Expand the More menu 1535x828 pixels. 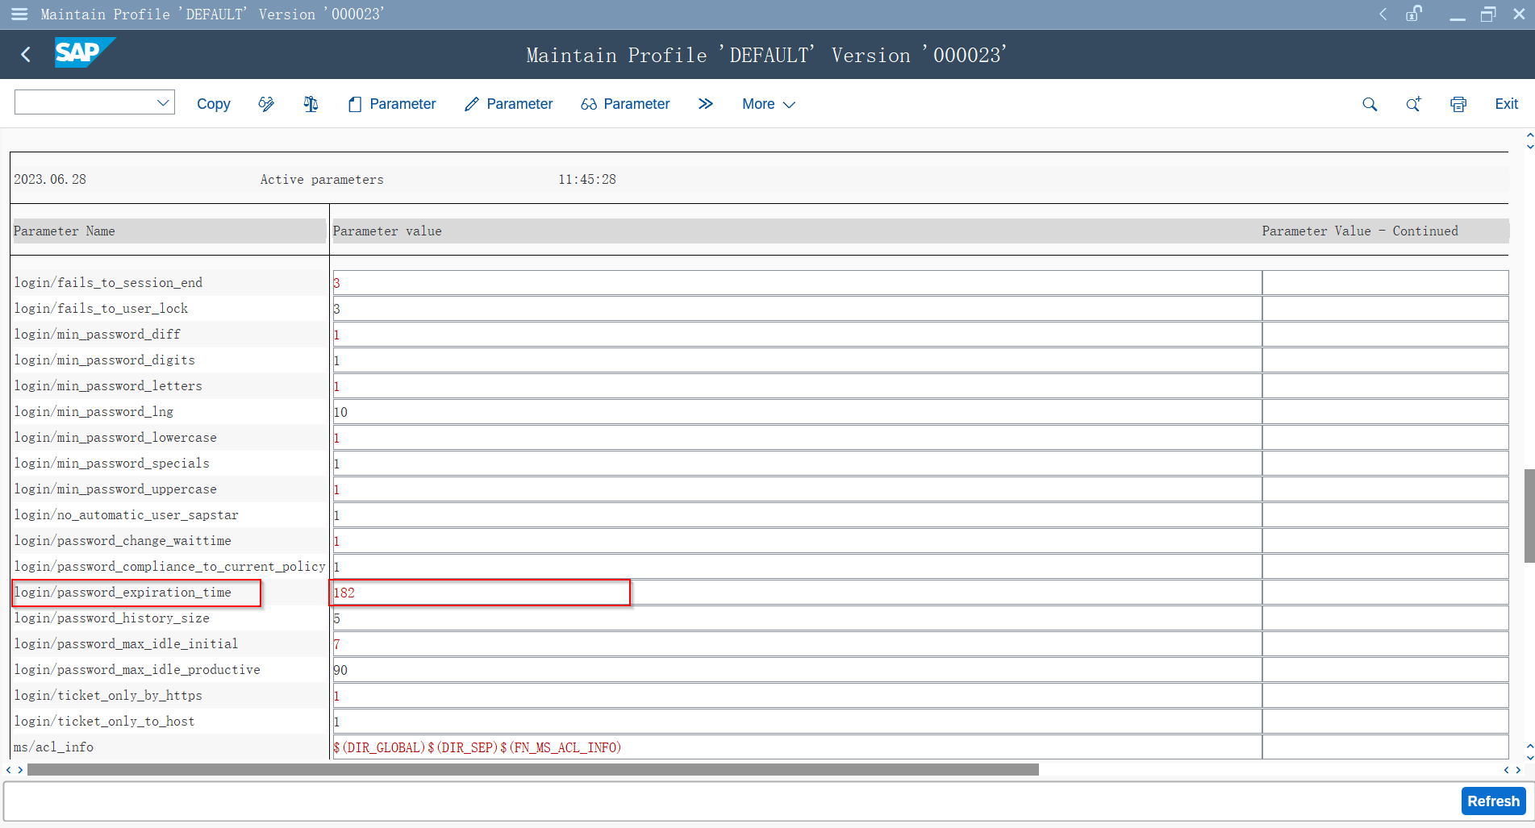point(768,104)
